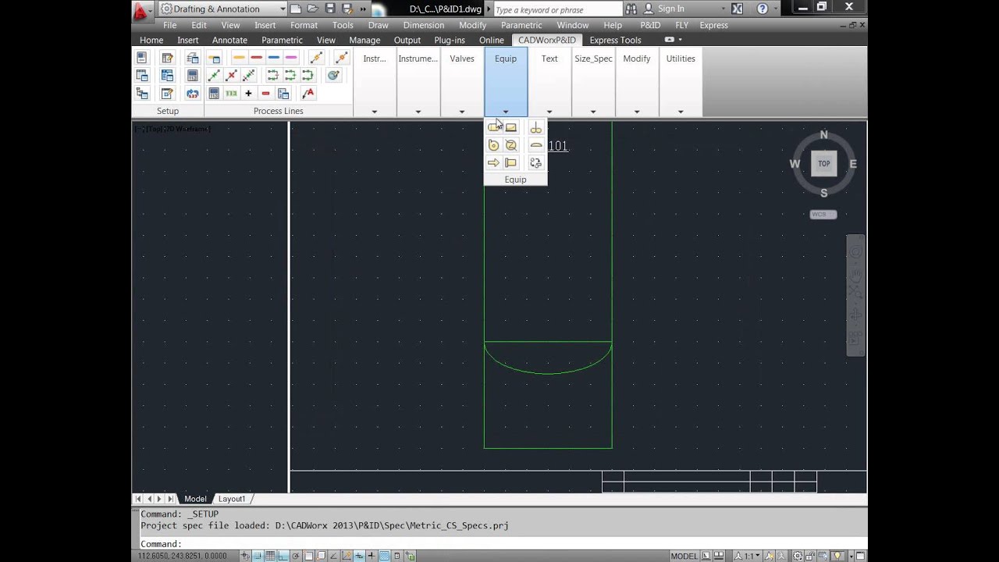Toggle Object Snap in status bar
This screenshot has width=999, height=562.
click(309, 556)
